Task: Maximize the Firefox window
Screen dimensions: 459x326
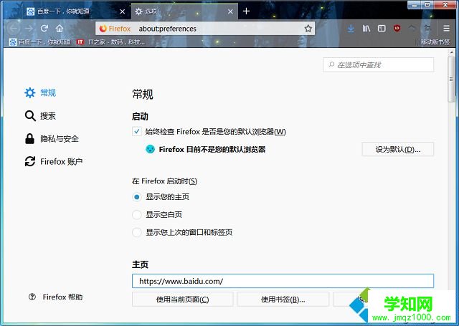Action: tap(427, 5)
